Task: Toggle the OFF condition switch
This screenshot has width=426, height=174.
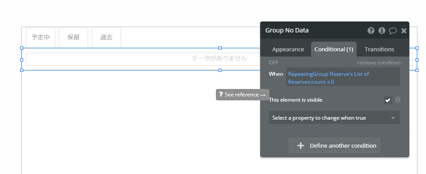Action: click(x=274, y=63)
